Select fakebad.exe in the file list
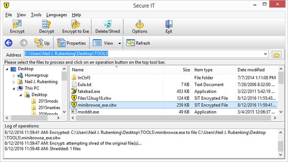288x162 pixels. click(x=89, y=91)
